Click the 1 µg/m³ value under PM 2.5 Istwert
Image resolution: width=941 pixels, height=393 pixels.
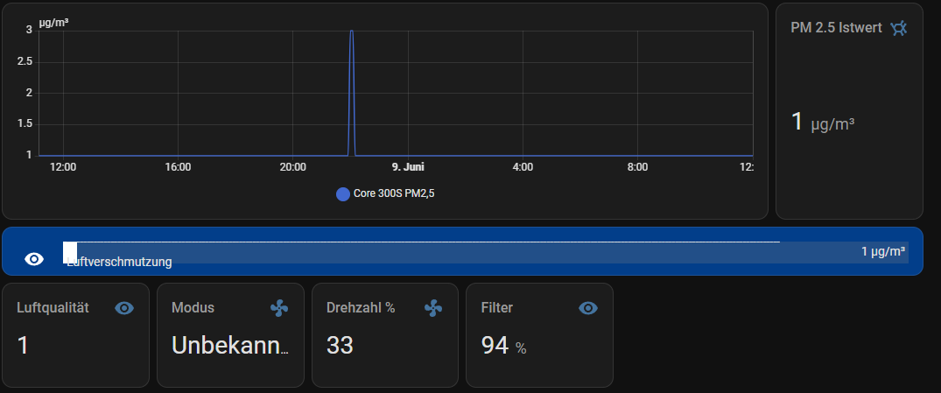coord(822,123)
